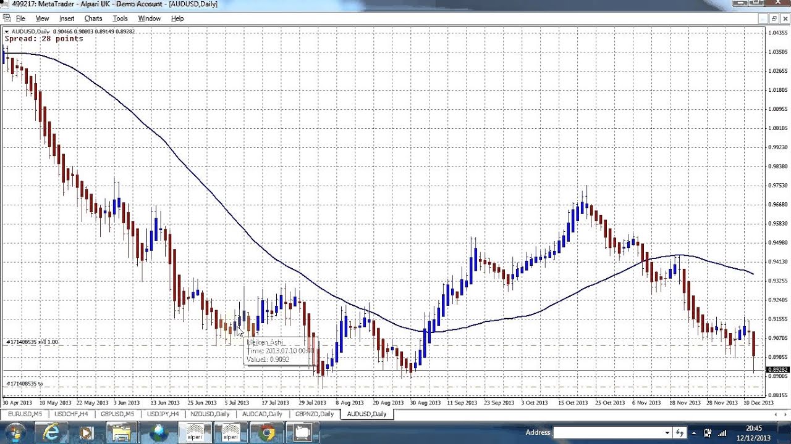Switch to the NZDUSD,Daily chart tab
791x444 pixels.
(210, 414)
